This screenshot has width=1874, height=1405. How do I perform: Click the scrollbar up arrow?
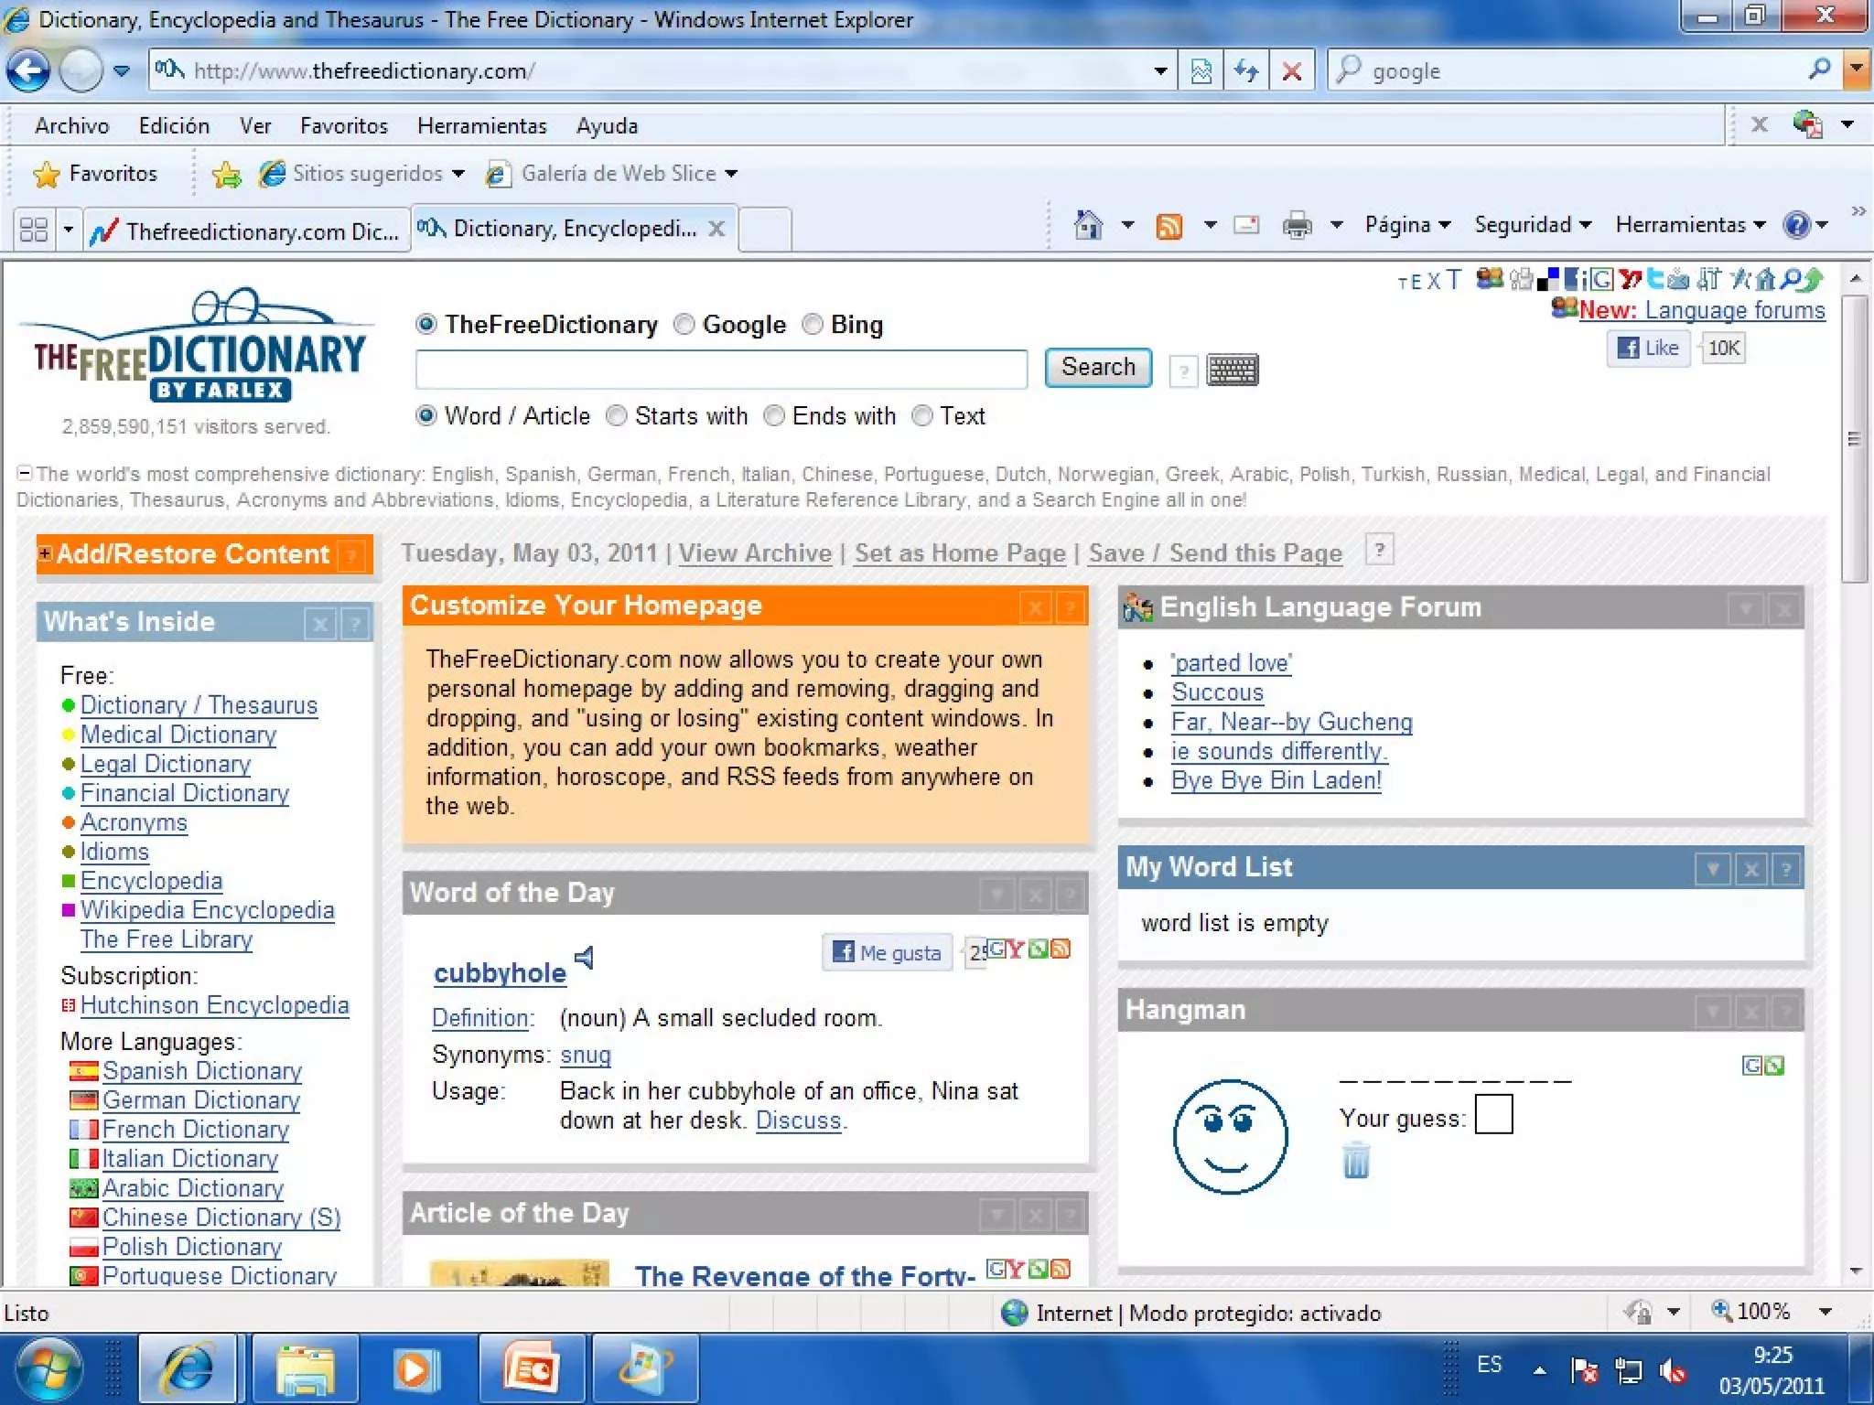click(1855, 277)
